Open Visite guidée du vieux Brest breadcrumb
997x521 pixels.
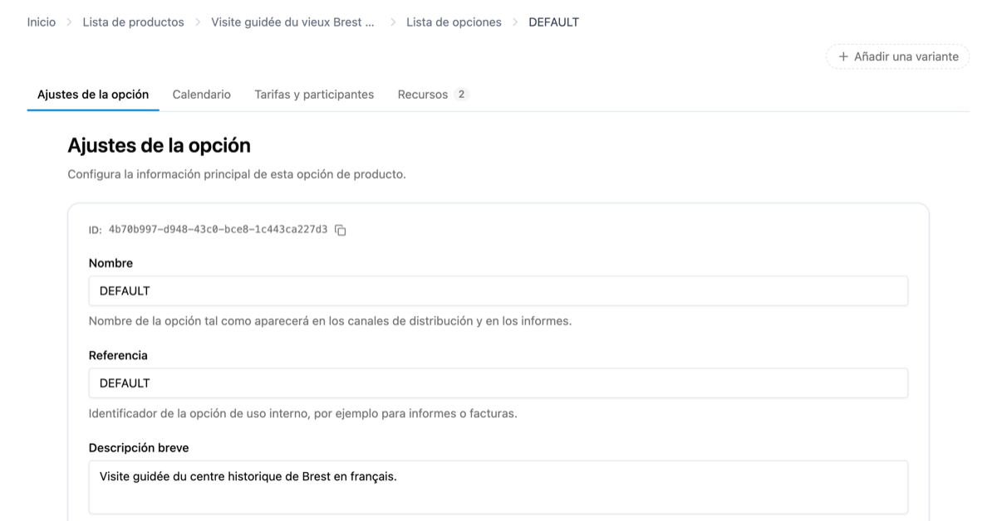(292, 22)
